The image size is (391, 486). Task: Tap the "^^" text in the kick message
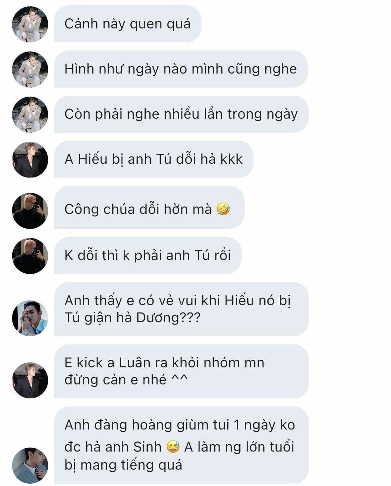pos(180,379)
